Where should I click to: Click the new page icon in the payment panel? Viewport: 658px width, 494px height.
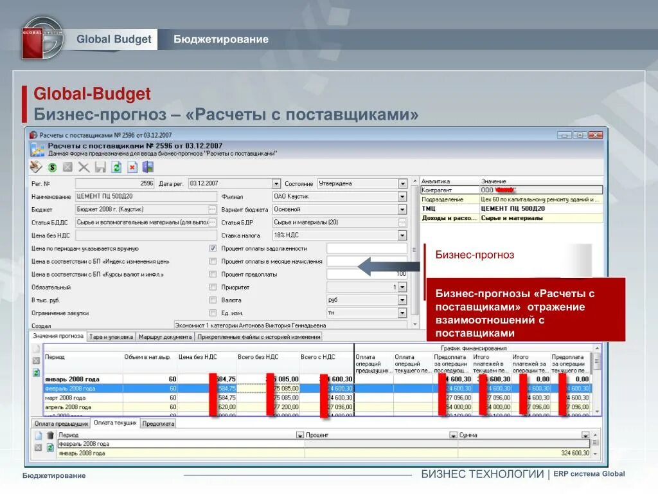(x=38, y=435)
